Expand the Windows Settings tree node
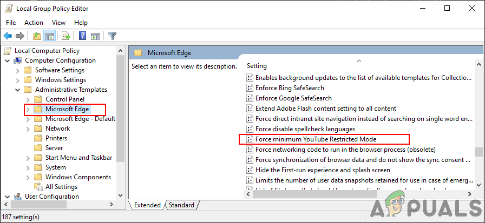The height and width of the screenshot is (223, 485). [18, 80]
